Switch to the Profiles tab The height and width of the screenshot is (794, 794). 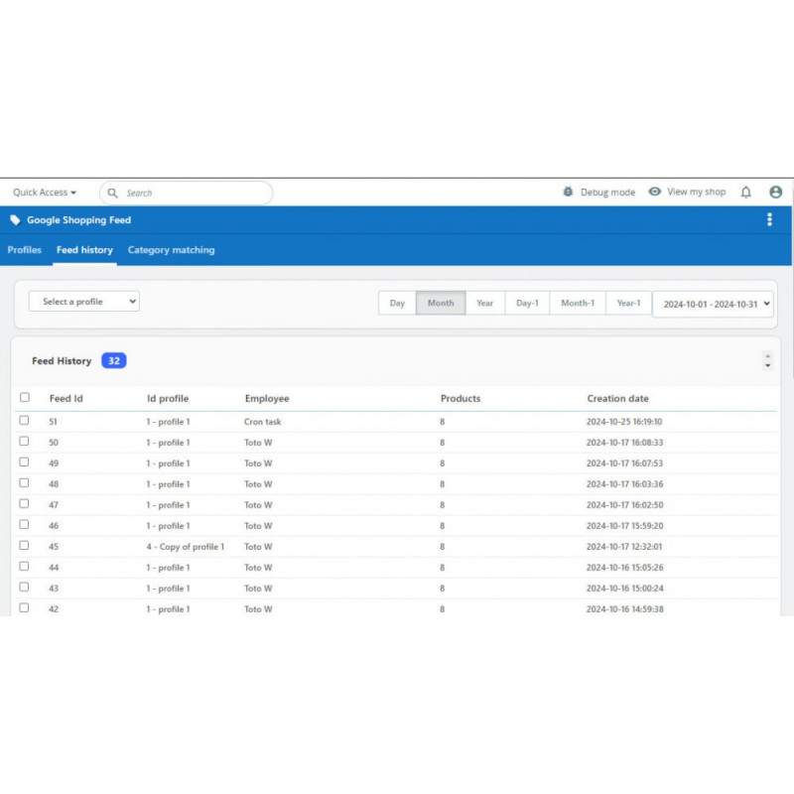[x=25, y=250]
